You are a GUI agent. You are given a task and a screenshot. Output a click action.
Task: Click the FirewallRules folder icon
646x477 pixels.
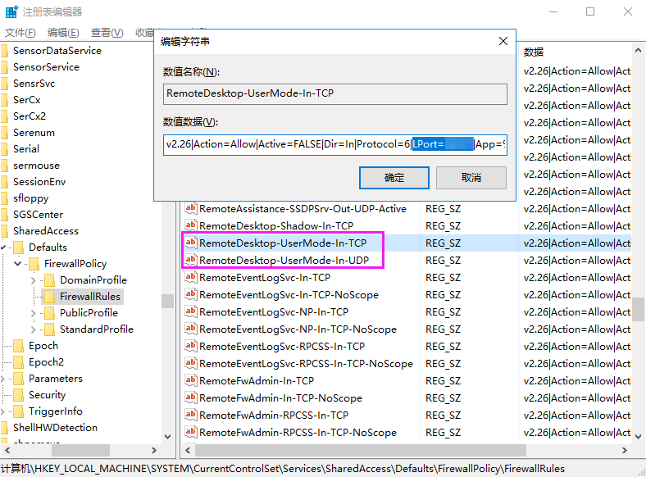click(x=49, y=296)
